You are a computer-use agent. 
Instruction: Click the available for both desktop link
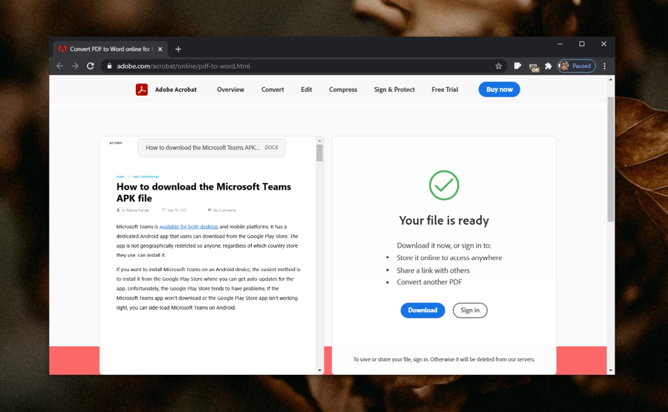tap(189, 227)
